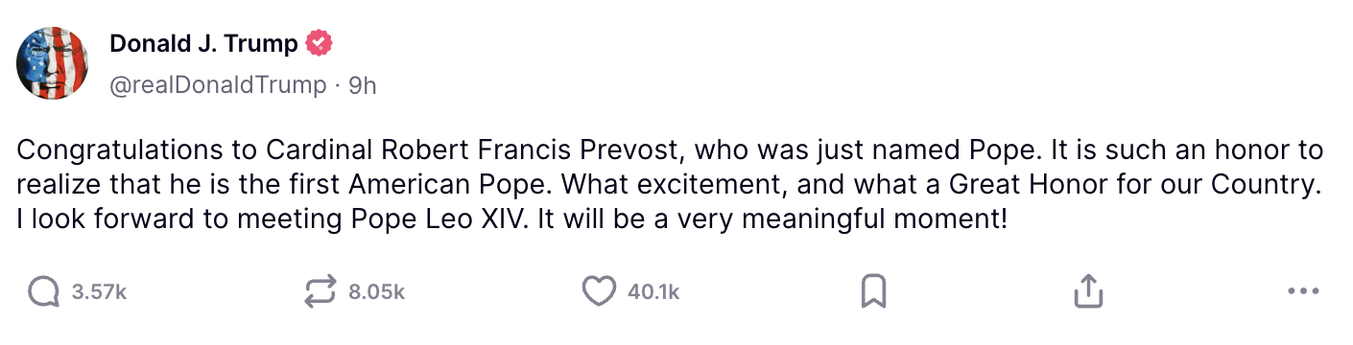Click the line starting "I look forward"

(512, 219)
